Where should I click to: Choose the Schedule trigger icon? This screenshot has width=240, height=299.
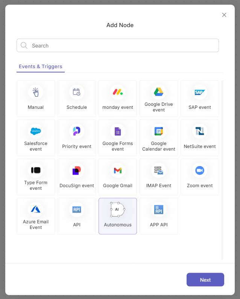(x=77, y=92)
